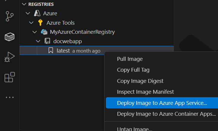Image resolution: width=218 pixels, height=131 pixels.
Task: Click the key icon beside Azure Tools
Action: 41,23
